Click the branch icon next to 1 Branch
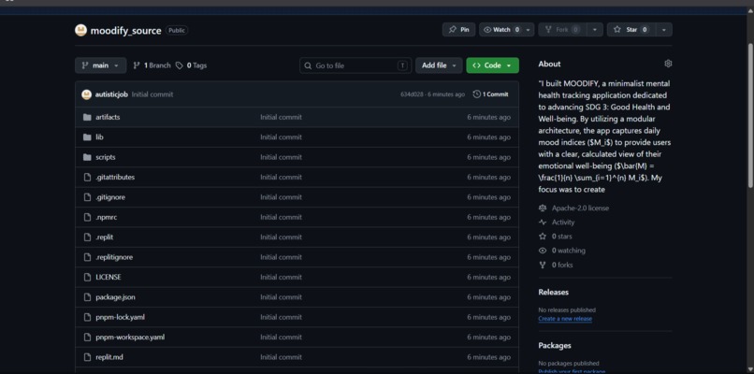This screenshot has height=374, width=754. (x=137, y=65)
